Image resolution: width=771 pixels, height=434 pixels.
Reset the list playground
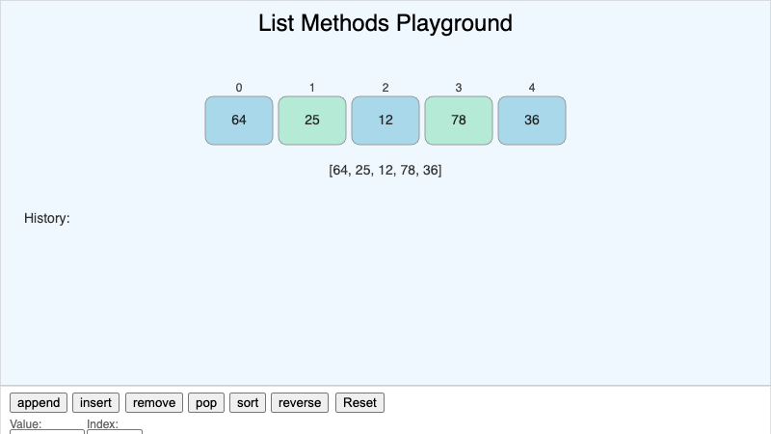point(360,402)
